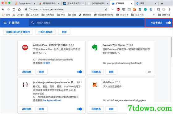Click the 更新 update button
173x114 pixels.
(x=64, y=32)
